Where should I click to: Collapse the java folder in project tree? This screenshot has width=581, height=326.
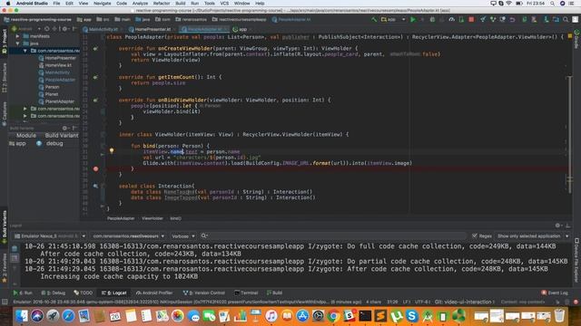17,43
